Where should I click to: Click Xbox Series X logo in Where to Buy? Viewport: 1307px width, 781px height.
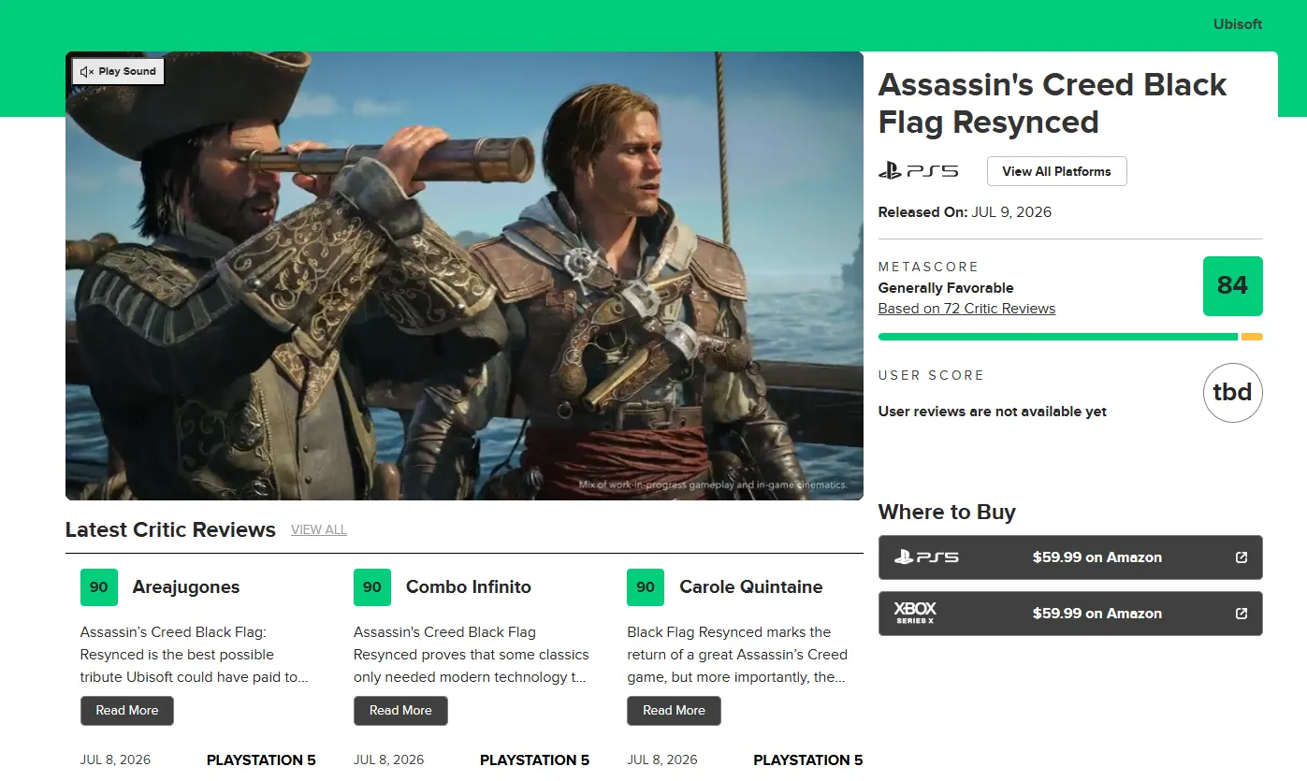pos(915,614)
